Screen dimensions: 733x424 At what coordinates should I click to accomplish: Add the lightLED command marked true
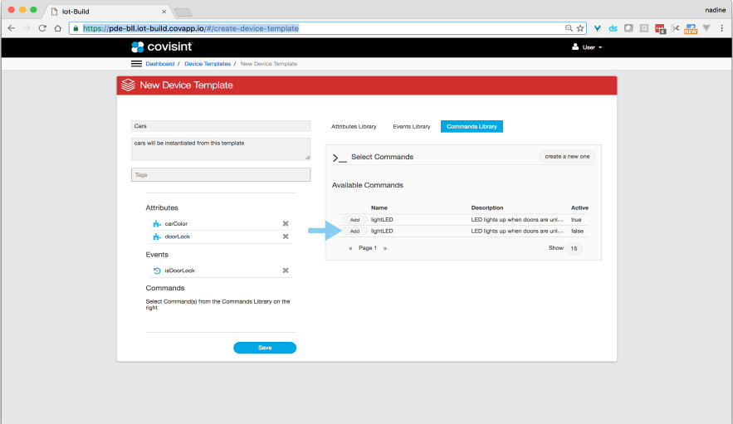pos(354,219)
